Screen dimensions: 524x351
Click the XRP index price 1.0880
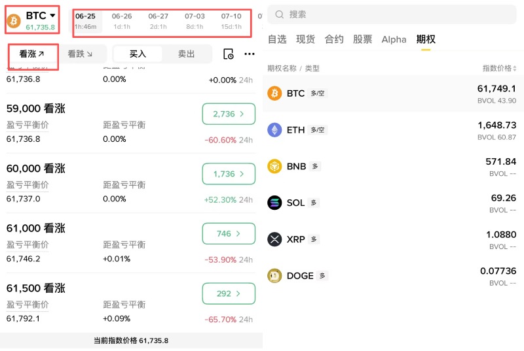pyautogui.click(x=501, y=235)
